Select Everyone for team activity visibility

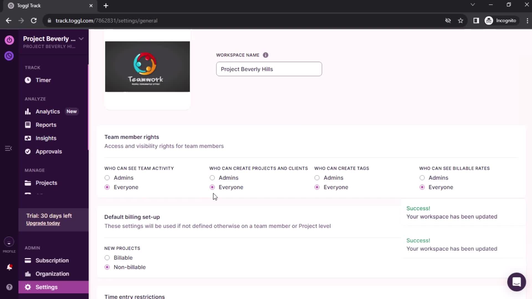tap(107, 187)
